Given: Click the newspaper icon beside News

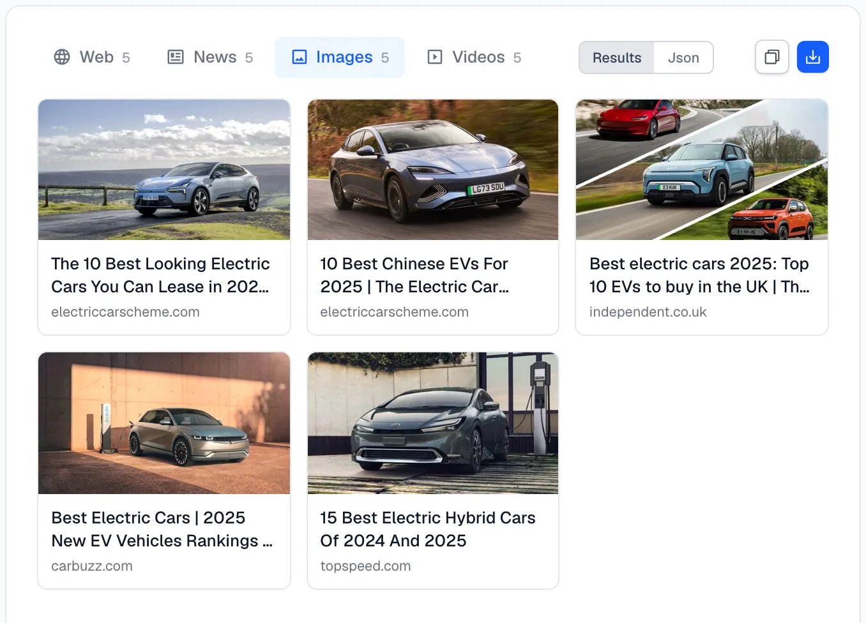Looking at the screenshot, I should click(176, 57).
